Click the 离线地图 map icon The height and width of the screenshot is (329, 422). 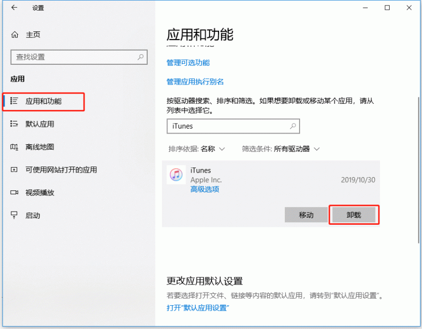pos(14,147)
